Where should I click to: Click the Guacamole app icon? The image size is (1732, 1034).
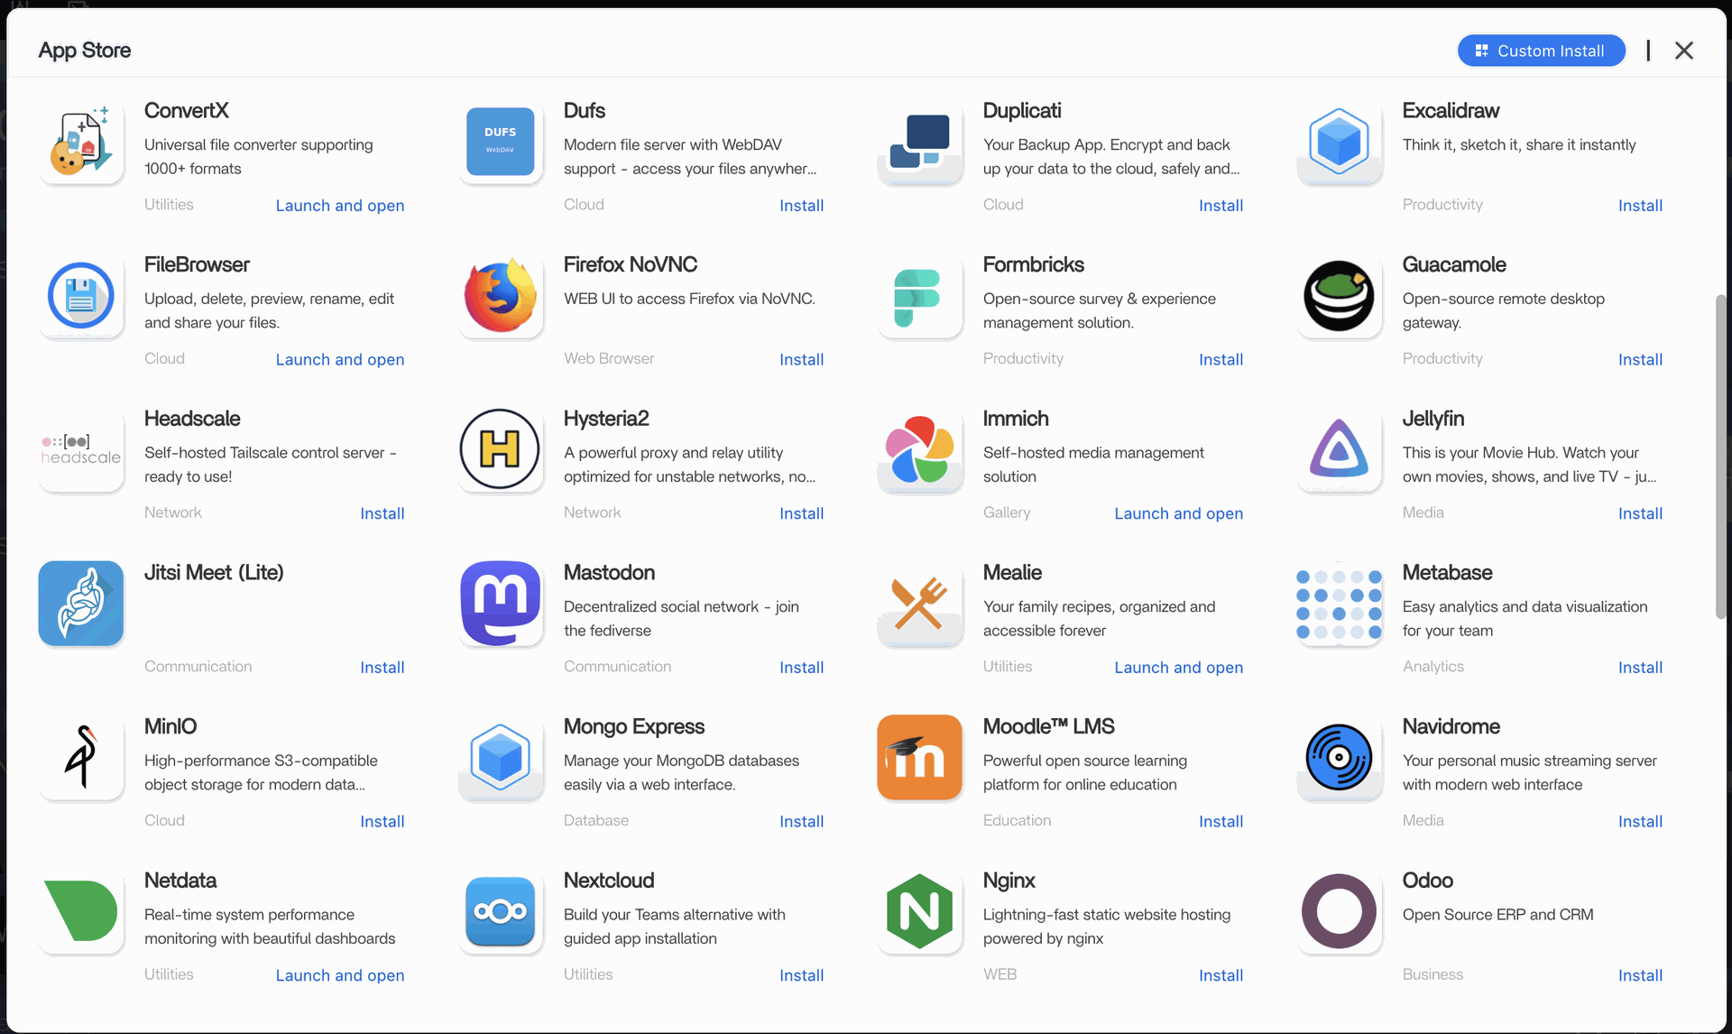(1339, 296)
